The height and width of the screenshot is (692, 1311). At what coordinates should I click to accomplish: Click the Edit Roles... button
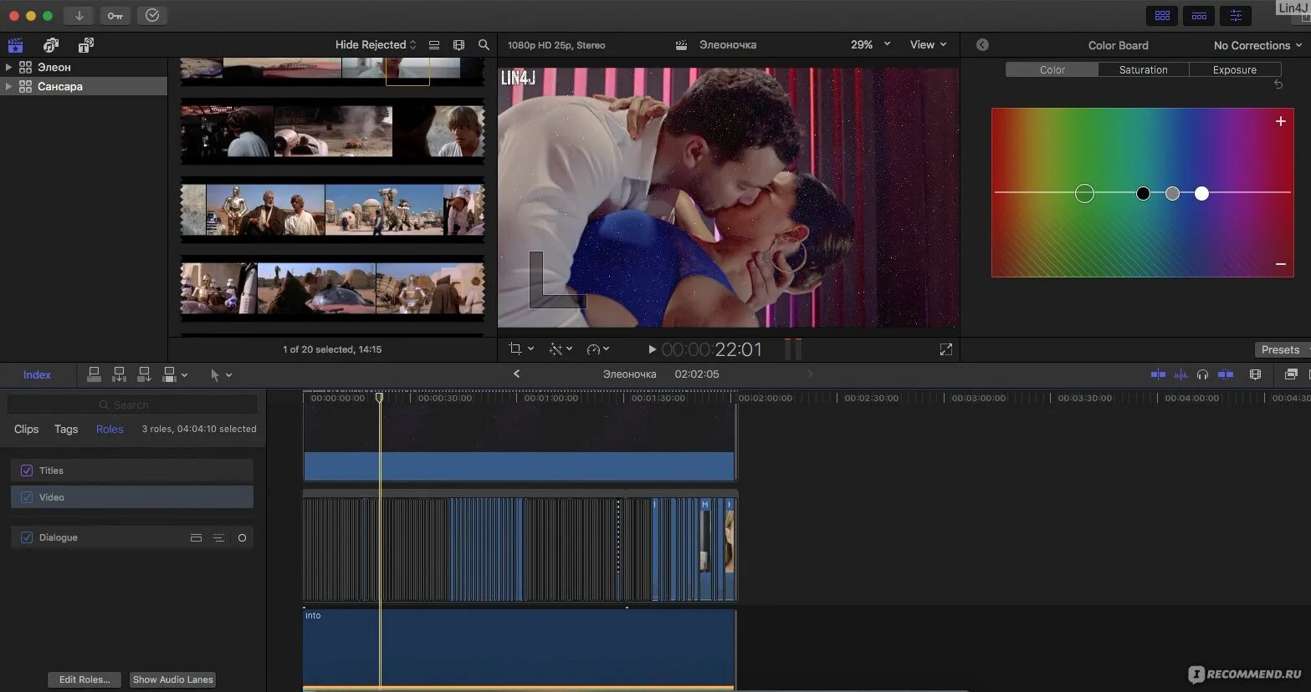pyautogui.click(x=84, y=679)
